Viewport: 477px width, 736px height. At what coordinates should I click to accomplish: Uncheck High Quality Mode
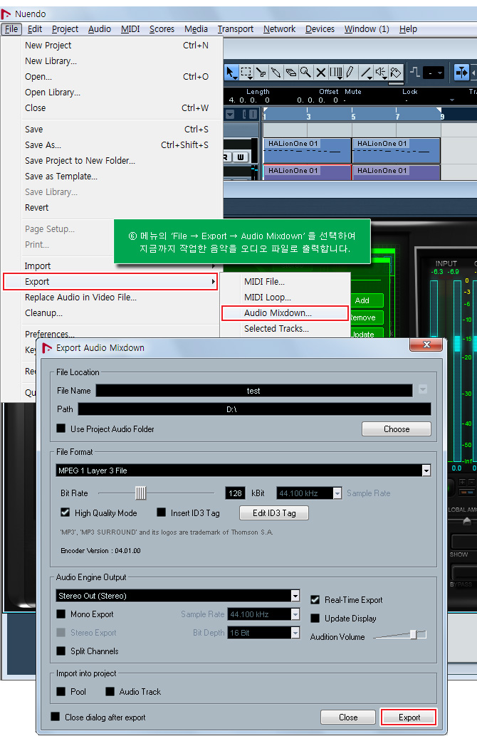pos(65,512)
